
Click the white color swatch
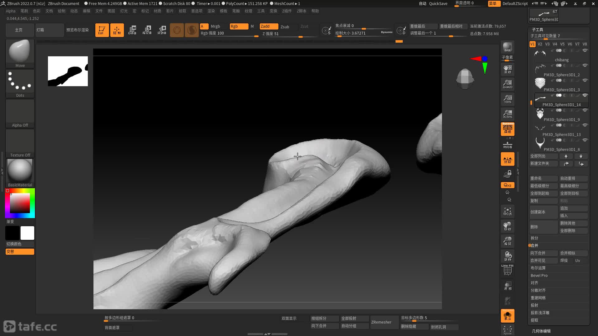point(27,233)
